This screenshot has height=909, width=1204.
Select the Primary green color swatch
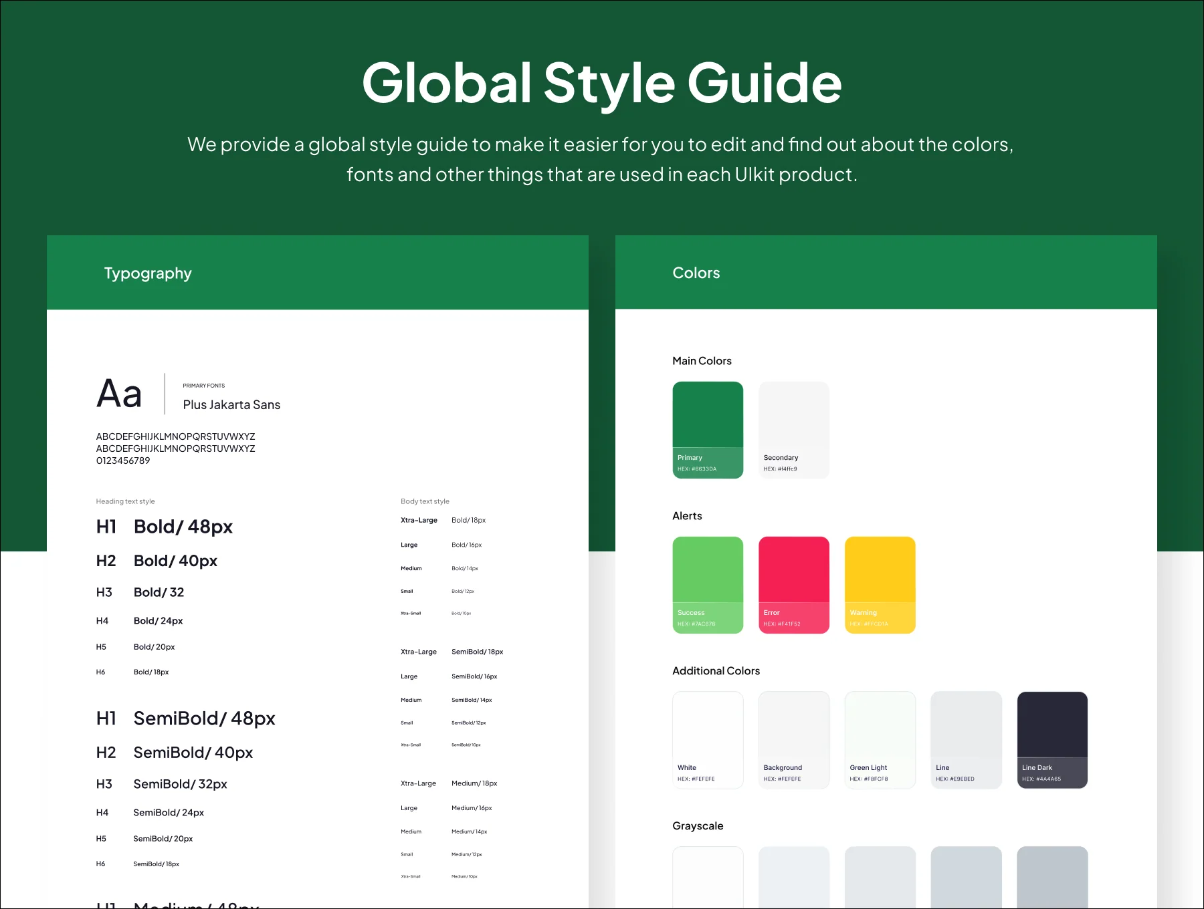click(x=708, y=430)
